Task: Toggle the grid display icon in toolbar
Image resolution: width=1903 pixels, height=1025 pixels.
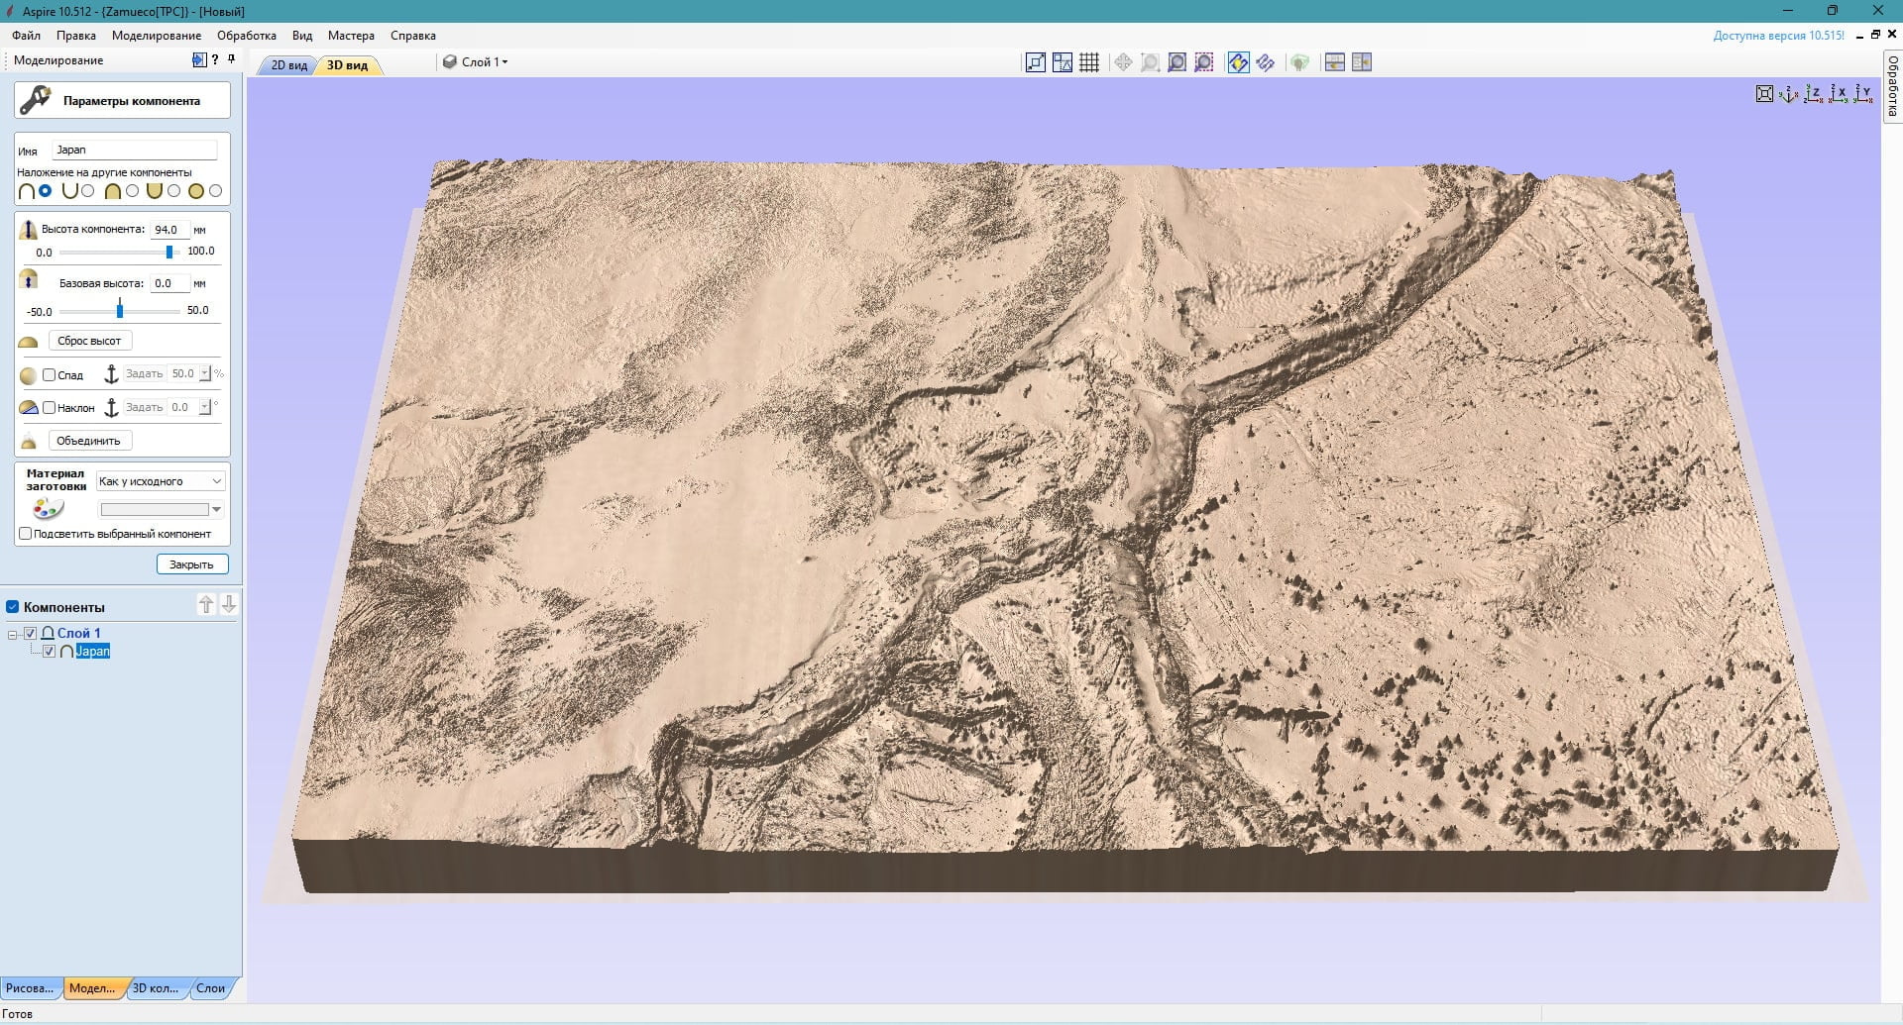Action: [x=1089, y=62]
